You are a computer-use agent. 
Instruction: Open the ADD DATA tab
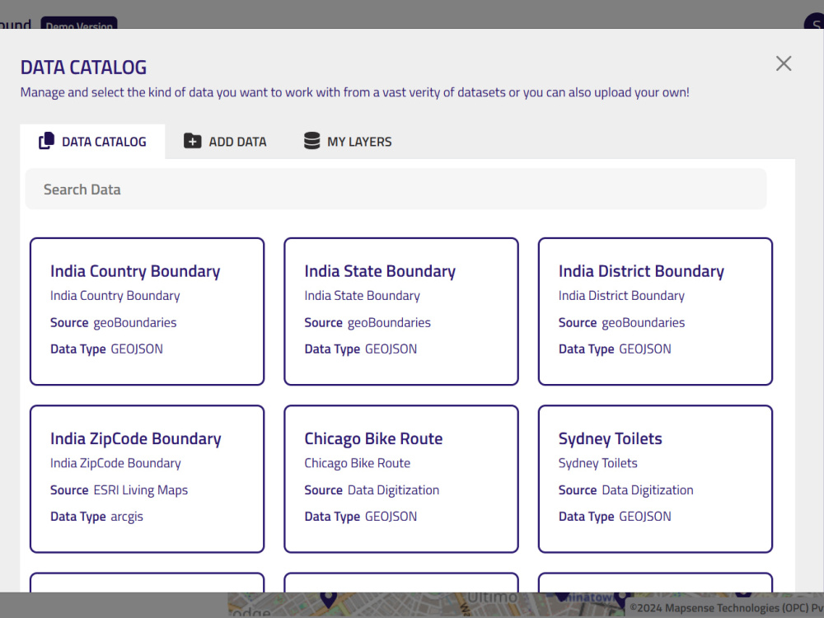pyautogui.click(x=225, y=142)
